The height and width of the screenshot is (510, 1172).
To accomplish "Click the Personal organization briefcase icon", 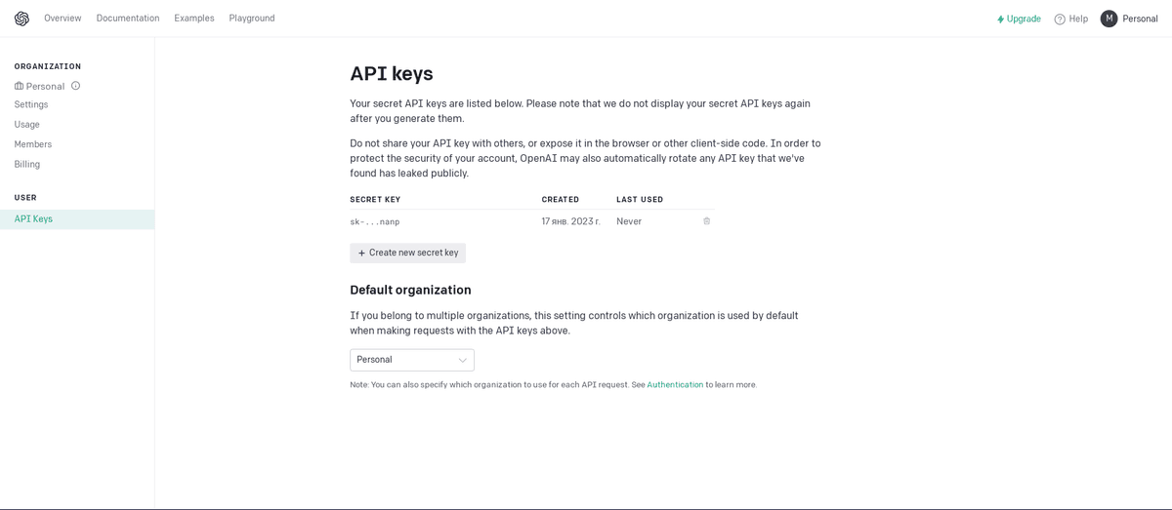I will [19, 86].
